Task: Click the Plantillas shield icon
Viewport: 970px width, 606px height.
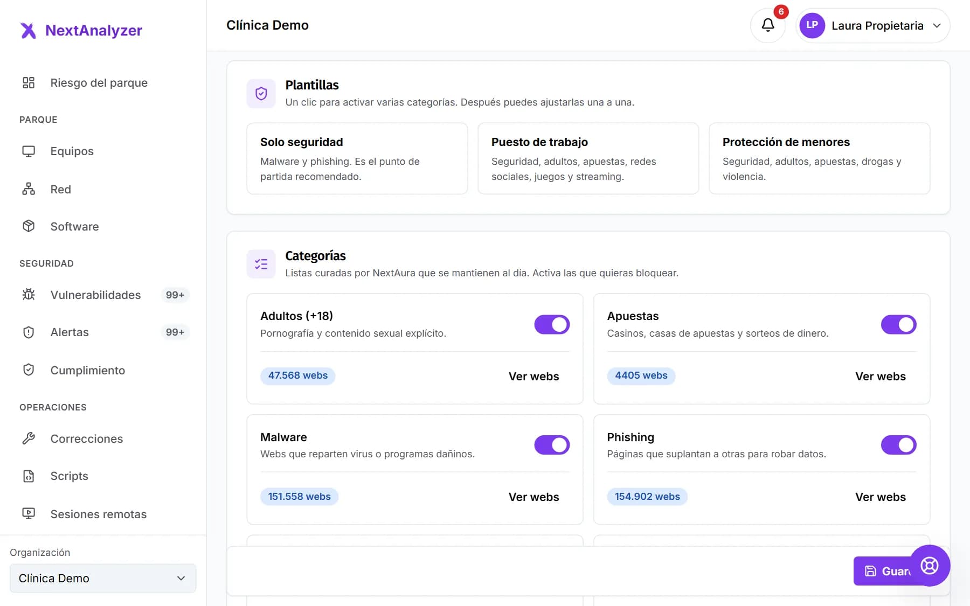Action: coord(261,94)
